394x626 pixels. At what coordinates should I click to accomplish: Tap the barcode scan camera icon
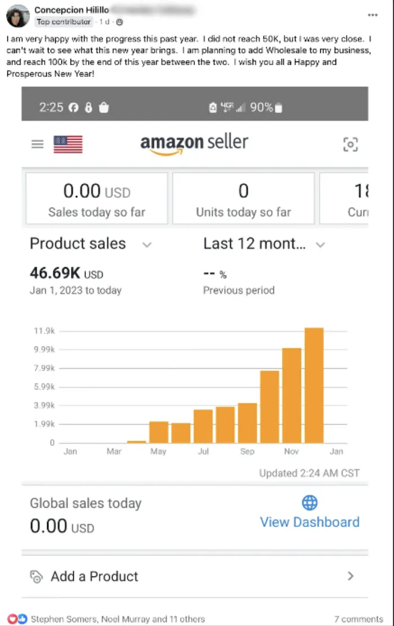pos(350,145)
